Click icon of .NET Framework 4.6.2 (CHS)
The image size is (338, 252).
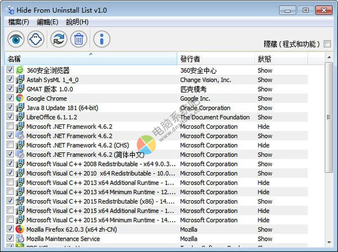[x=20, y=145]
